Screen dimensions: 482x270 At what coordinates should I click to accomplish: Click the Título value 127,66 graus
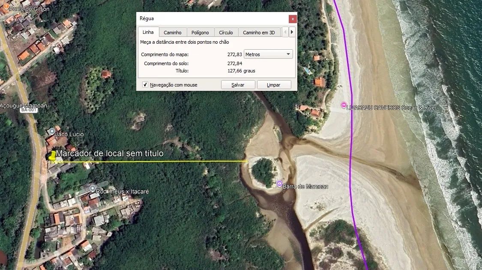(x=241, y=71)
